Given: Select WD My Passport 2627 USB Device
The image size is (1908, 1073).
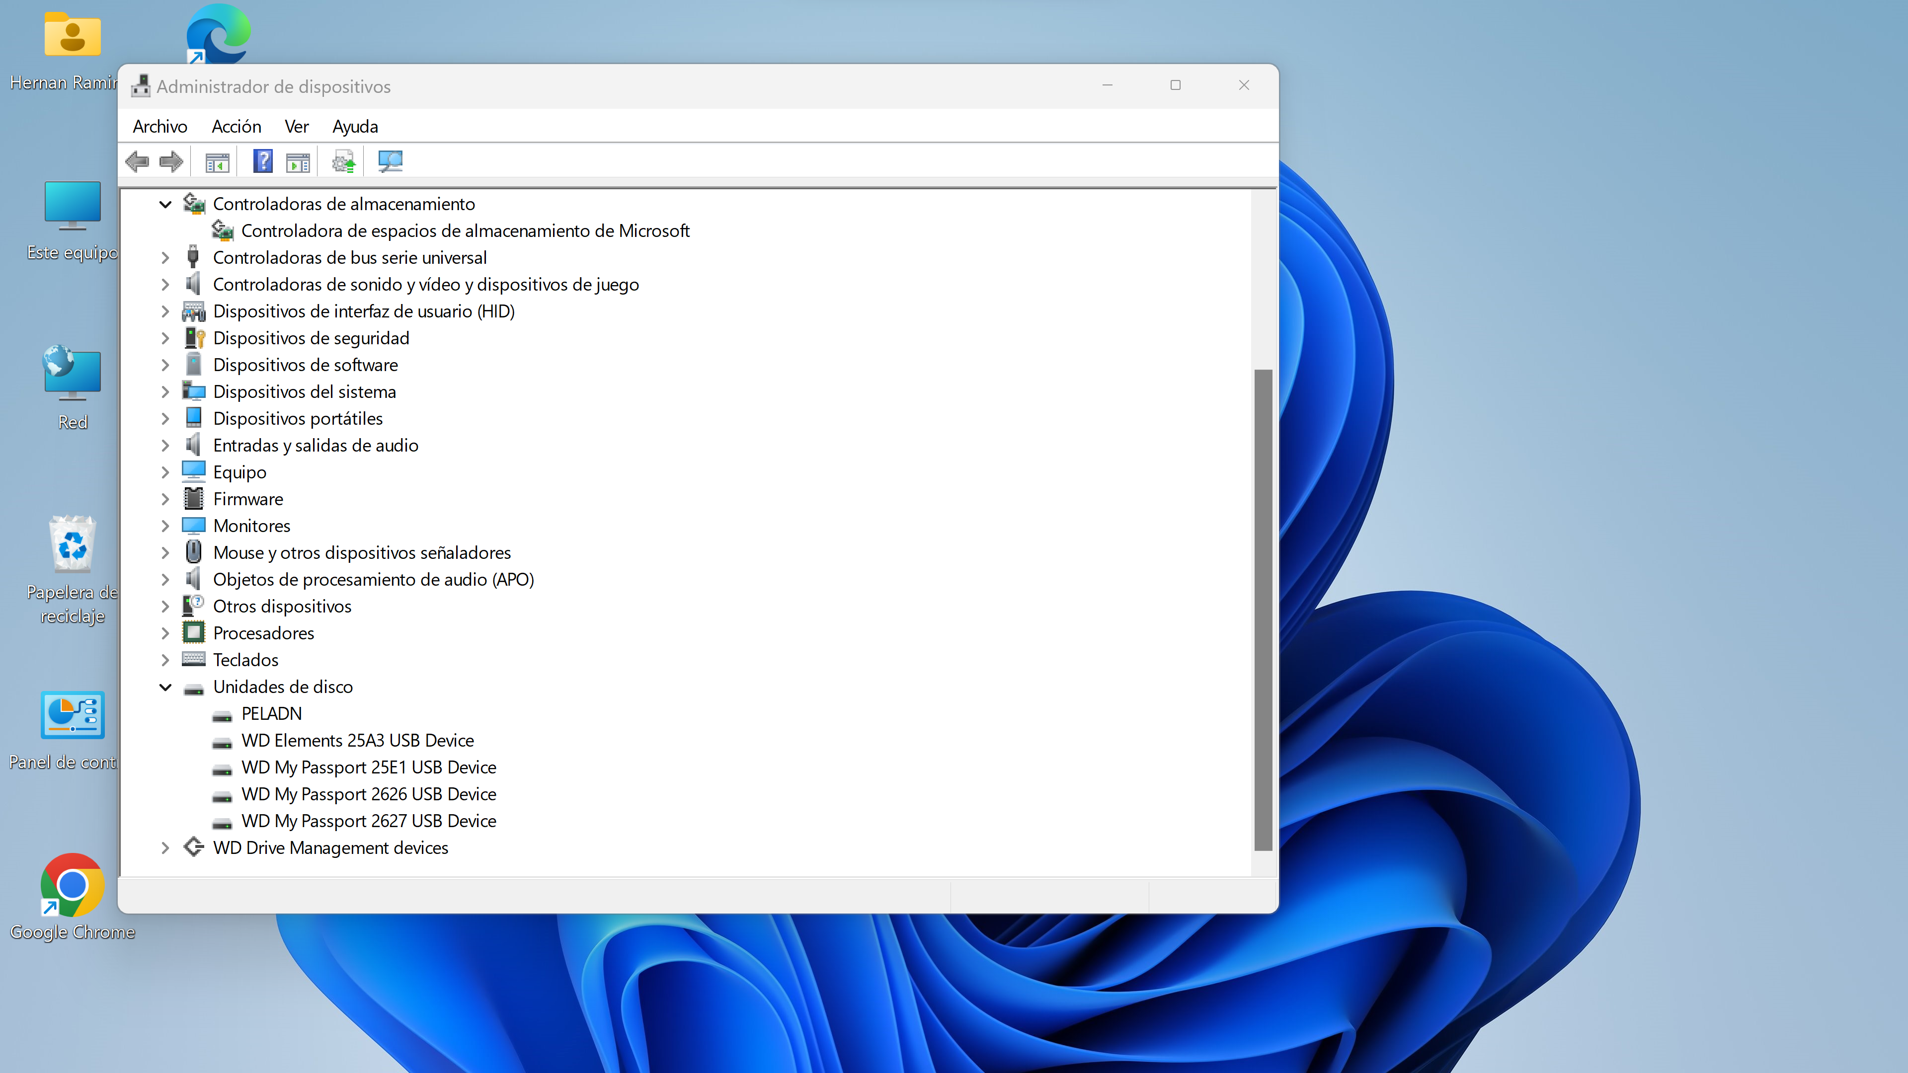Looking at the screenshot, I should click(x=369, y=821).
